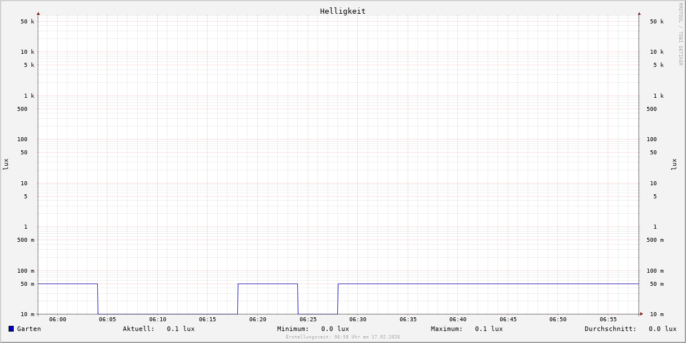Click the Maximum 0.1 lux value
This screenshot has height=343, width=686.
tap(489, 329)
